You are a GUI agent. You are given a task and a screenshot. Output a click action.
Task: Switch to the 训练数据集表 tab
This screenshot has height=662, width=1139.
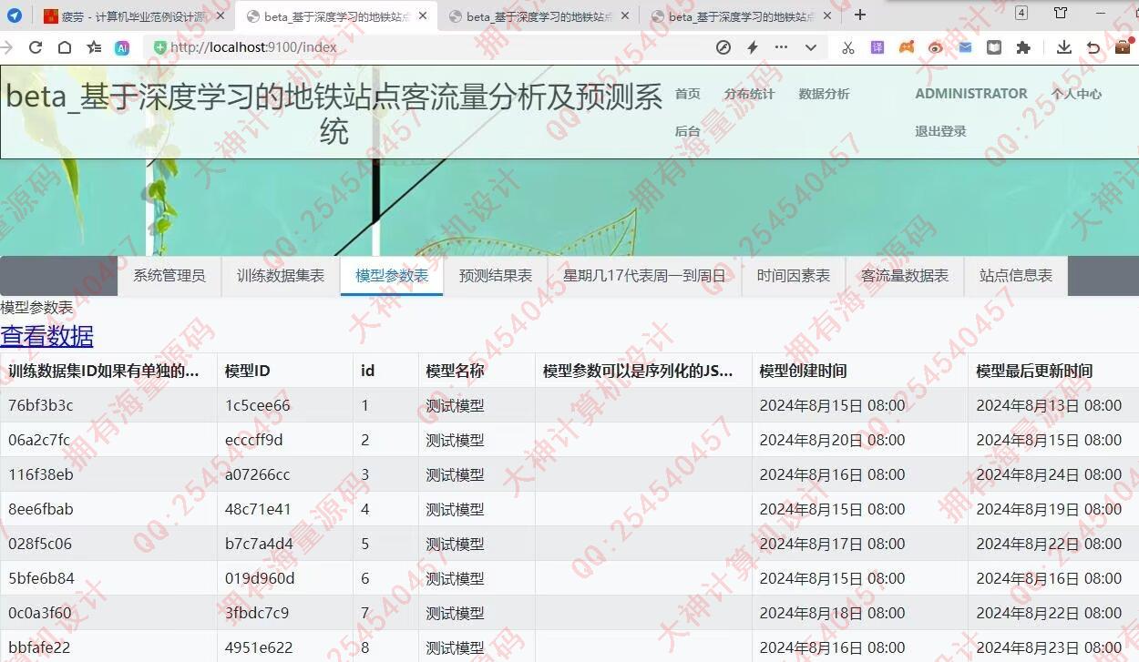pyautogui.click(x=281, y=276)
